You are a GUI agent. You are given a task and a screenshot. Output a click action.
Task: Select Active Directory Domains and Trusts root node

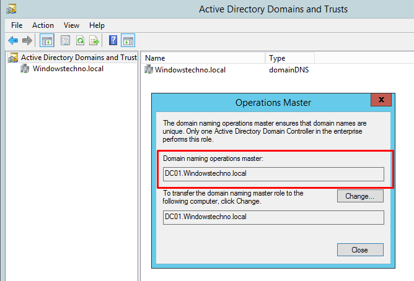click(79, 58)
